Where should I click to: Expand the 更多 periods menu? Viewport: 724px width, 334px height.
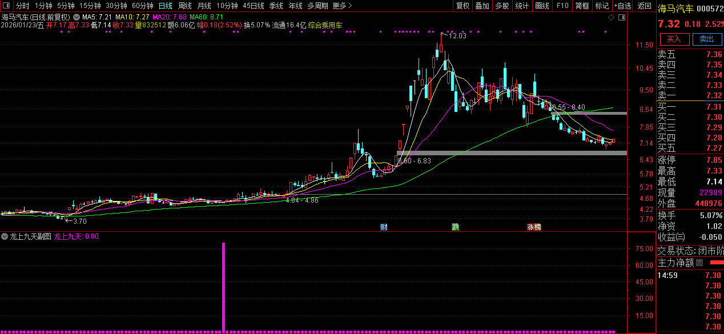pos(342,6)
